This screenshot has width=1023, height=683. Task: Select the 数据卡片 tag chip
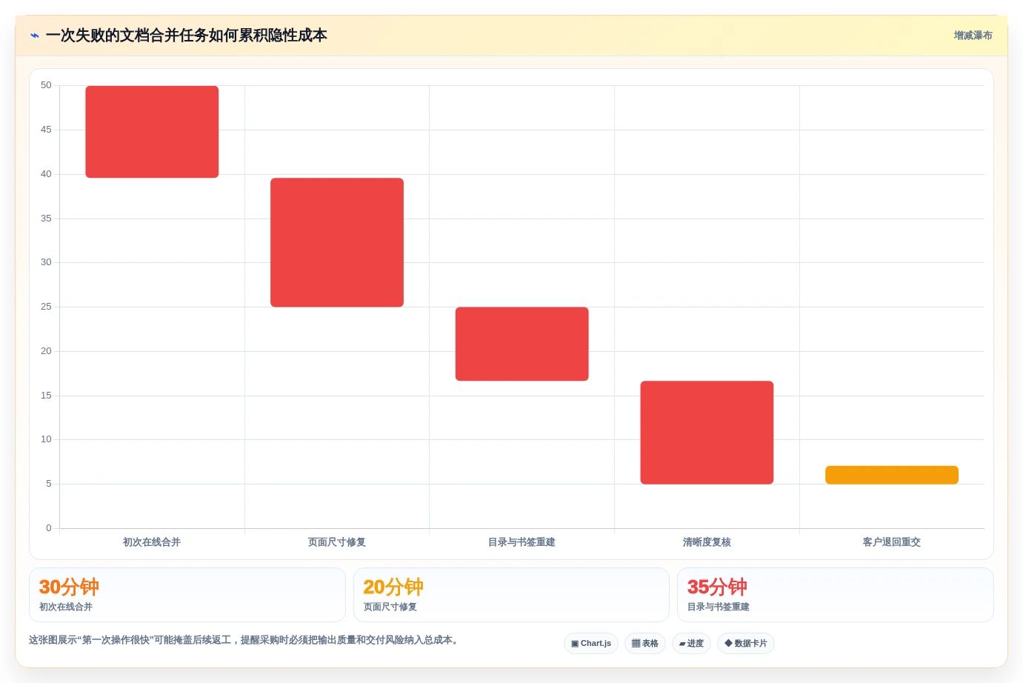(746, 643)
